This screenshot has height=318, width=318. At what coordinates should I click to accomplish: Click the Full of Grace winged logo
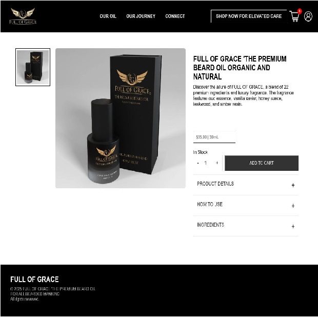point(23,16)
